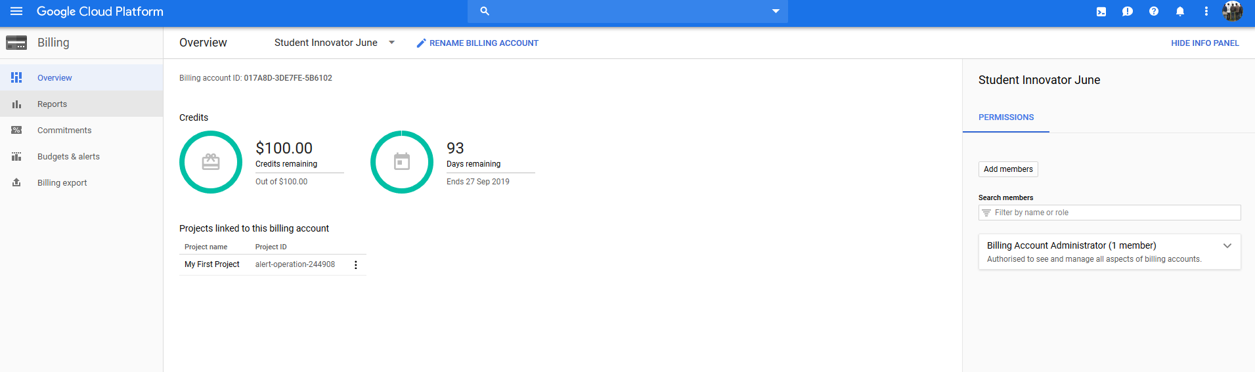Click the filter icon in member search
The image size is (1255, 372).
click(986, 213)
